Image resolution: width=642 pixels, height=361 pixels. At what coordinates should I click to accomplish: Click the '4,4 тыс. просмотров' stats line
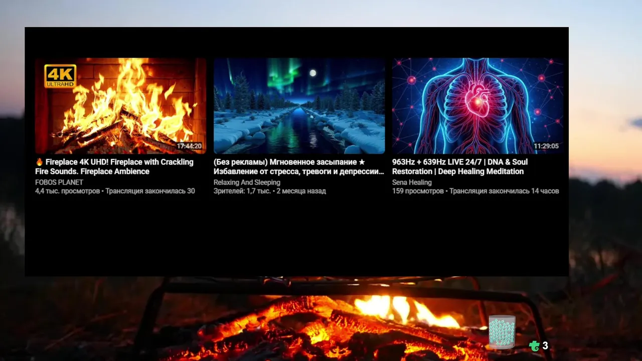115,191
